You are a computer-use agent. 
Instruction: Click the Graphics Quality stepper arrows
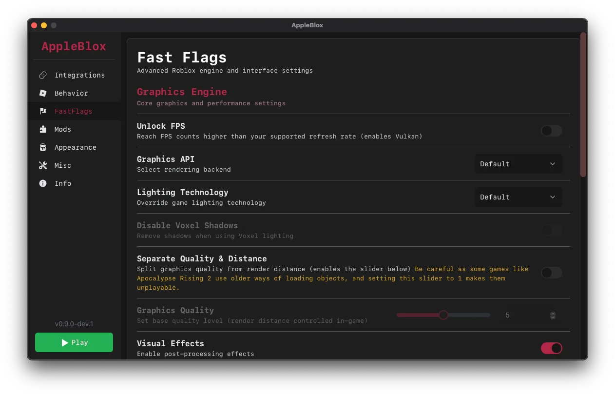(553, 316)
